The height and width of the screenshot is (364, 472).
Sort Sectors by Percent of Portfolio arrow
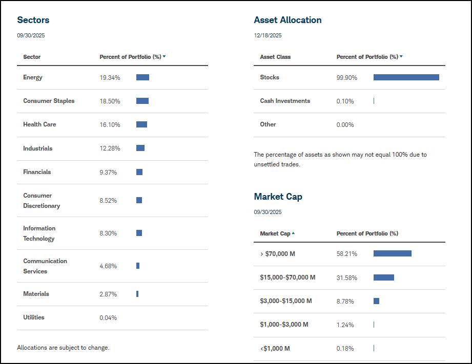[164, 56]
